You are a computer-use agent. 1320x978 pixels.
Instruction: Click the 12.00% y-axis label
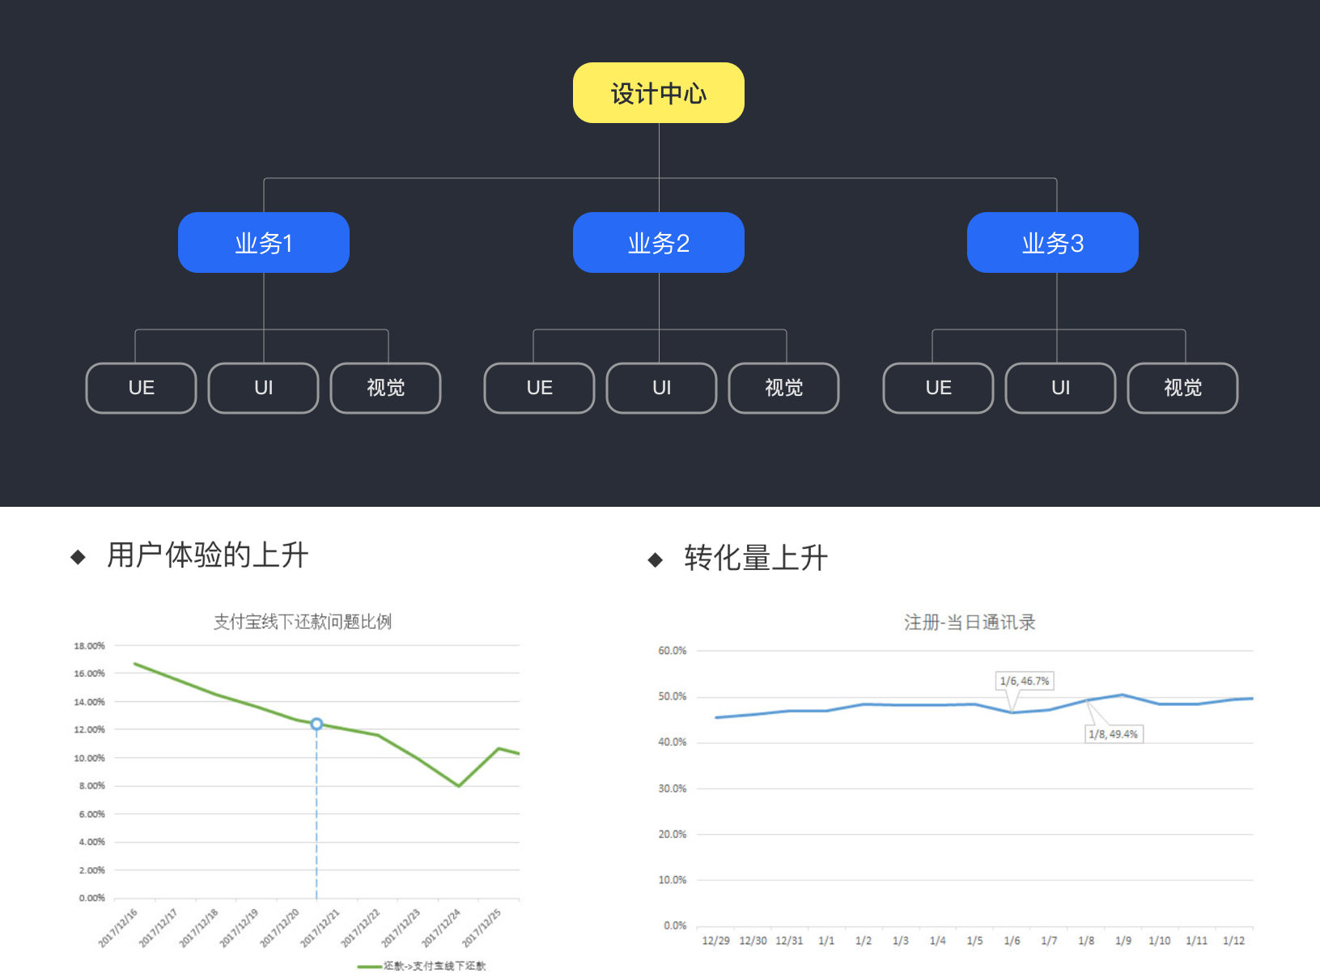[90, 729]
